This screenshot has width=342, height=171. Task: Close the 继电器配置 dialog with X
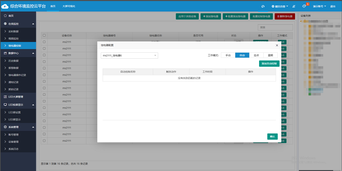(277, 45)
